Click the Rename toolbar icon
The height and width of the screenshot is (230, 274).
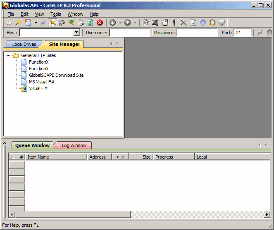click(155, 23)
